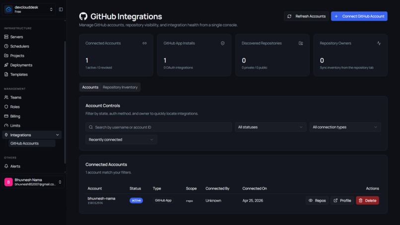
Task: Open the Bhuvnesh Nama user menu
Action: [33, 182]
